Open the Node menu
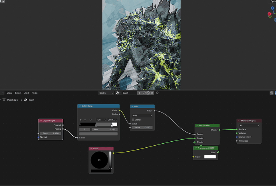This screenshot has height=186, width=276. 34,93
